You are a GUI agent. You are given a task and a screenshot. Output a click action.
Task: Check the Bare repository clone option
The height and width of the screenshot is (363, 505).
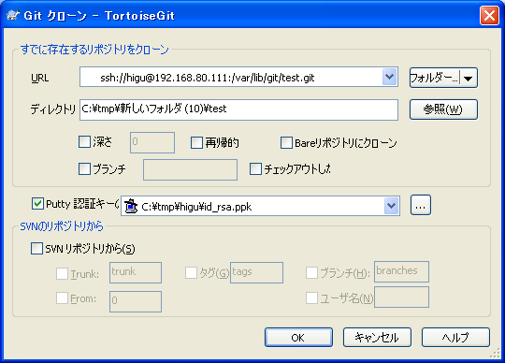(x=286, y=143)
